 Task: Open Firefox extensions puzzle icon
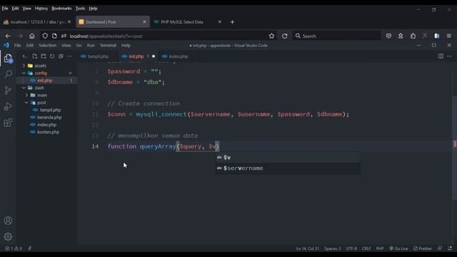(413, 36)
